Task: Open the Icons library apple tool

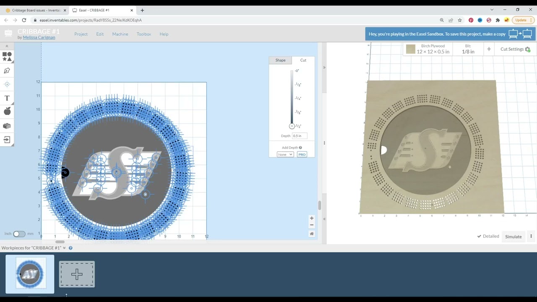Action: [x=7, y=111]
